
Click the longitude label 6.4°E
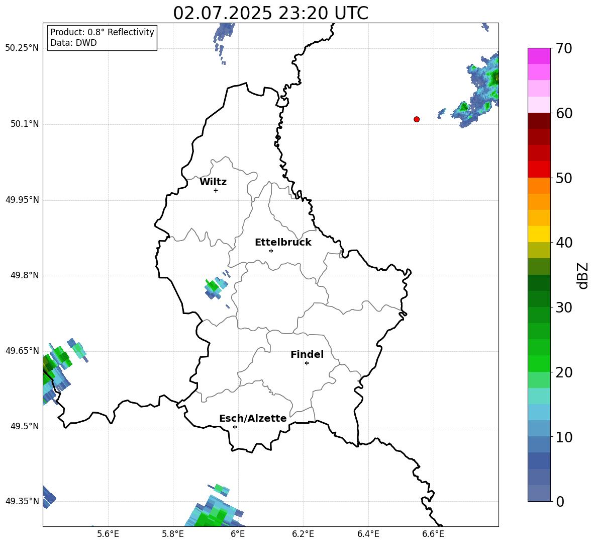[x=368, y=534]
